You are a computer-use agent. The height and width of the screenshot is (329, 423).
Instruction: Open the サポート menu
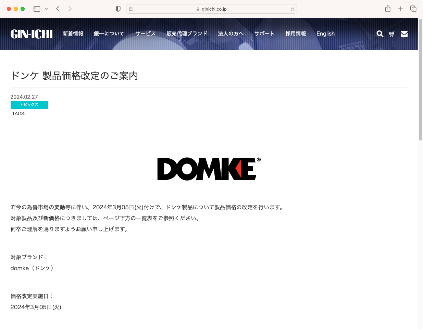coord(264,34)
